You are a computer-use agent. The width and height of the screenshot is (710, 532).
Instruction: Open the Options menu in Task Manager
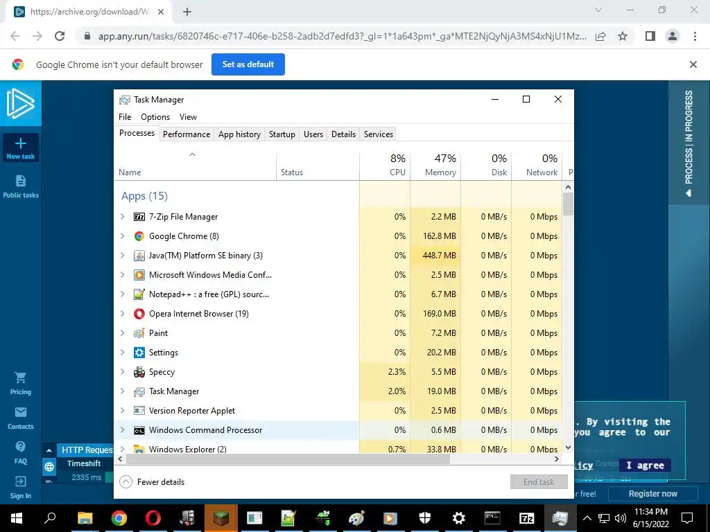pyautogui.click(x=155, y=117)
